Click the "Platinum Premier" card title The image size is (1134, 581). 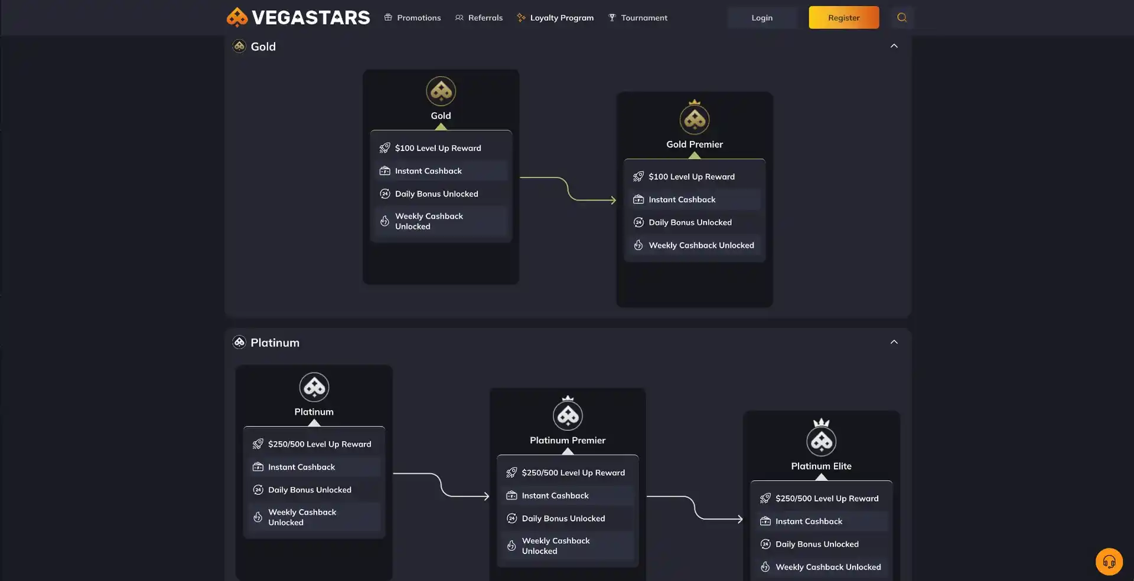[568, 441]
